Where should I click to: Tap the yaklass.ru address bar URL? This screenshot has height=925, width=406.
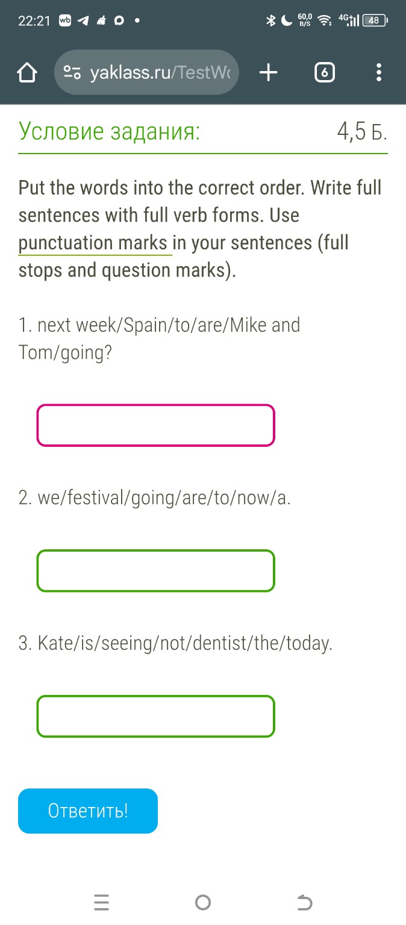click(160, 73)
